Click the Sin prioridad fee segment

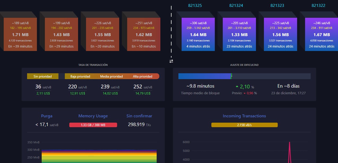click(x=43, y=76)
